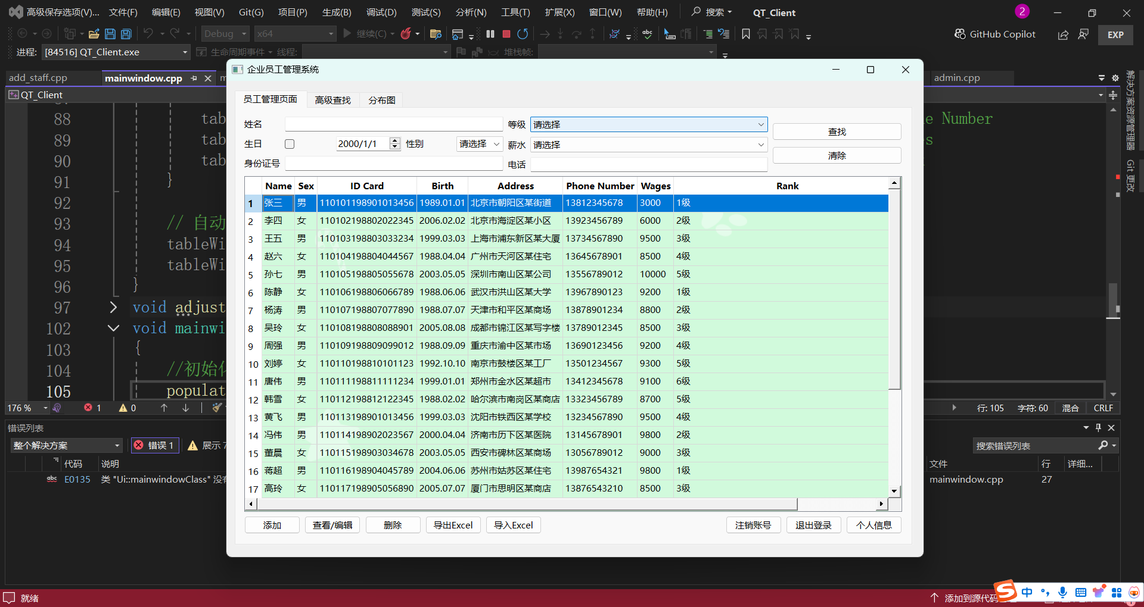Image resolution: width=1144 pixels, height=607 pixels.
Task: Click the Break All pause icon
Action: coord(490,34)
